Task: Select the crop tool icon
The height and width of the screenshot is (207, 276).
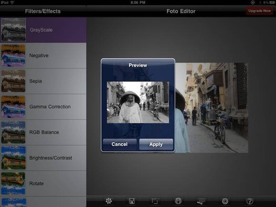Action: click(155, 201)
